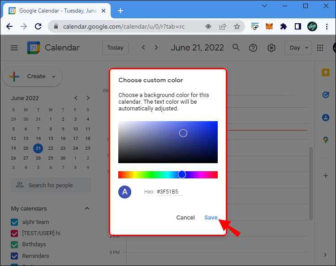Select June 13 in the mini calendar
Screen dimensions: 336x266
(x=26, y=138)
